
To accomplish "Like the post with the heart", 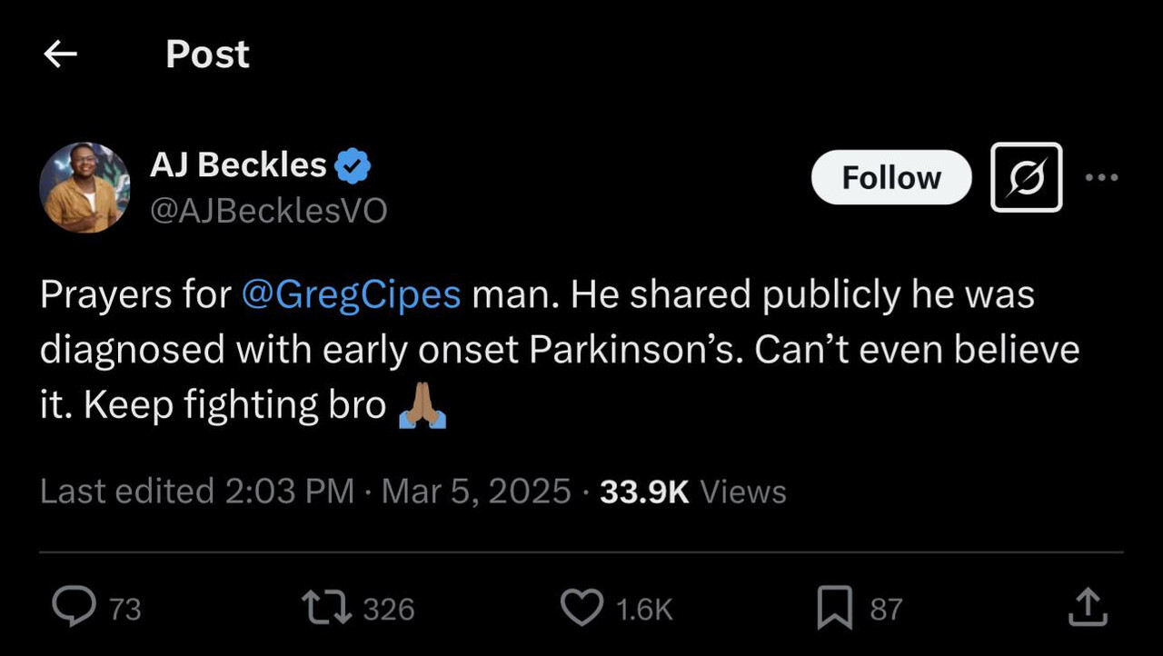I will click(x=581, y=608).
